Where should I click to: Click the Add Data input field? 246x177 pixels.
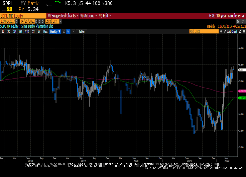click(x=204, y=31)
